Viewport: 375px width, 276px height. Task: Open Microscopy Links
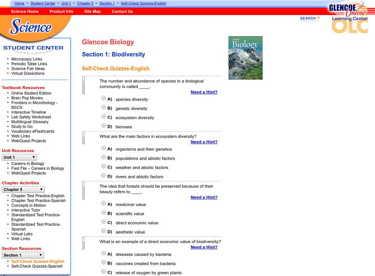click(27, 59)
